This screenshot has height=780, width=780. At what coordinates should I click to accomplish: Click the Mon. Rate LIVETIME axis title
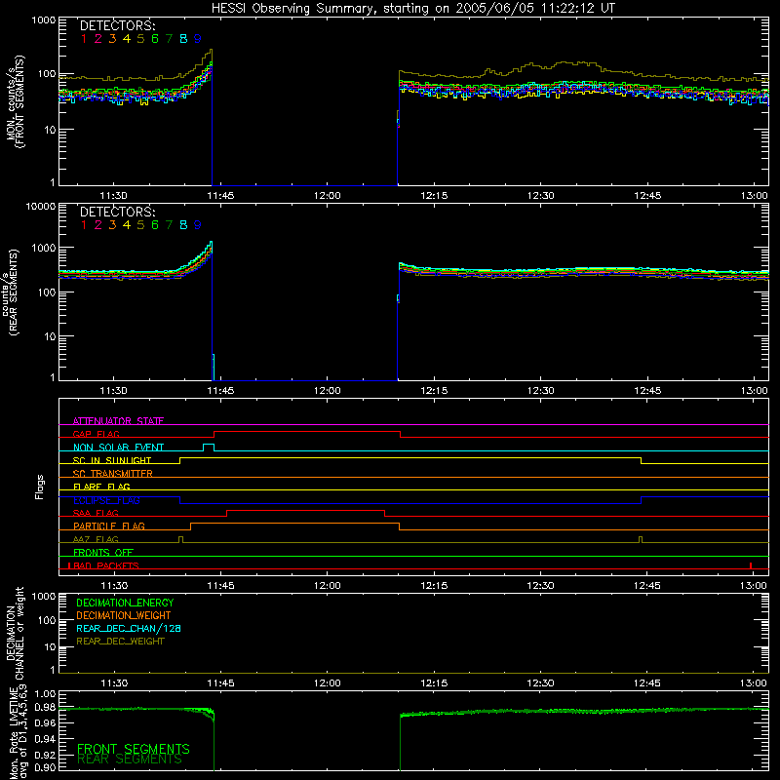click(18, 732)
